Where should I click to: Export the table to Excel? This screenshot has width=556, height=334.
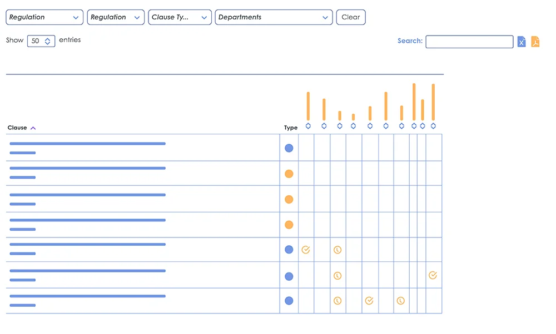click(522, 42)
